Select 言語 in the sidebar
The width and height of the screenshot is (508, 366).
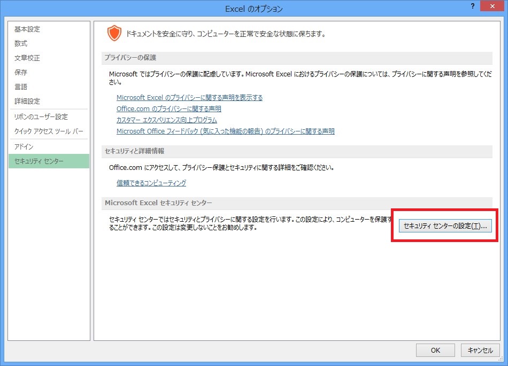(49, 87)
